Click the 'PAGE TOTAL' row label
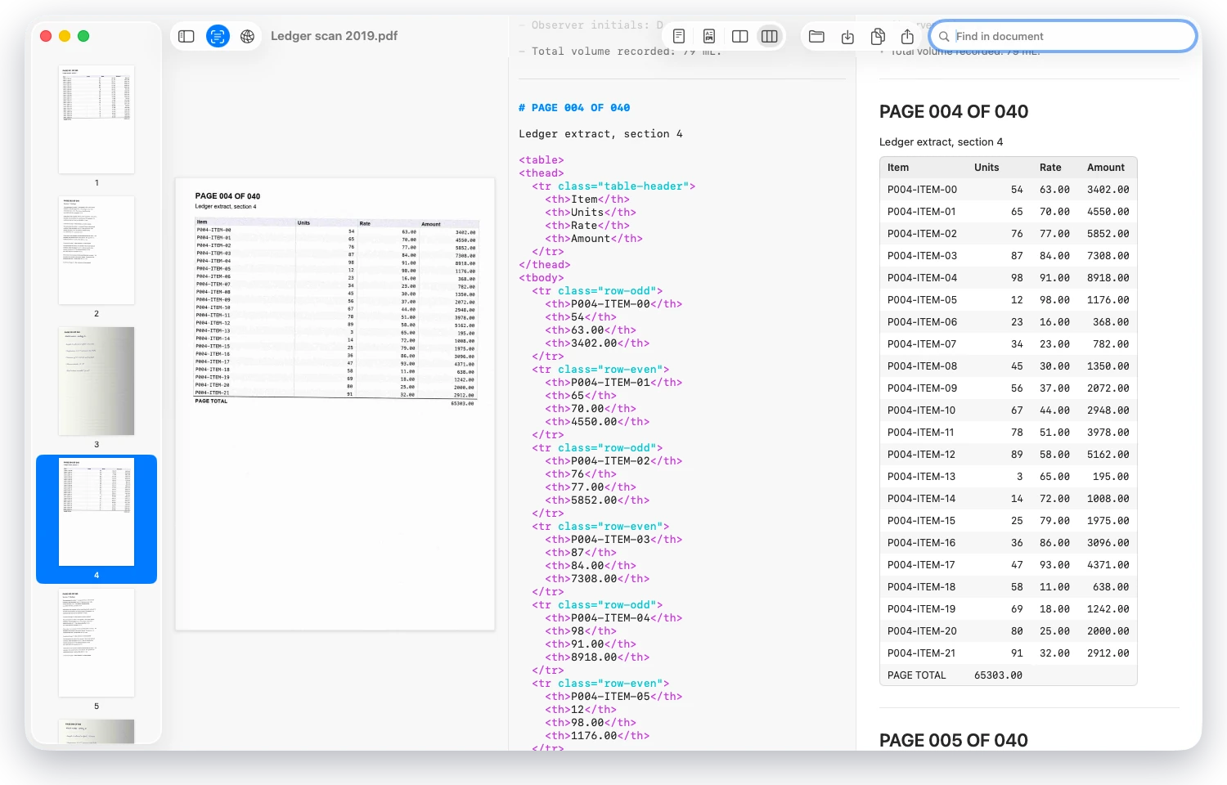The height and width of the screenshot is (785, 1227). [x=917, y=675]
